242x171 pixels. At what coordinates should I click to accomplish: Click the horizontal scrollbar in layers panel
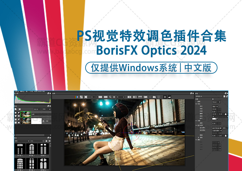(30, 135)
